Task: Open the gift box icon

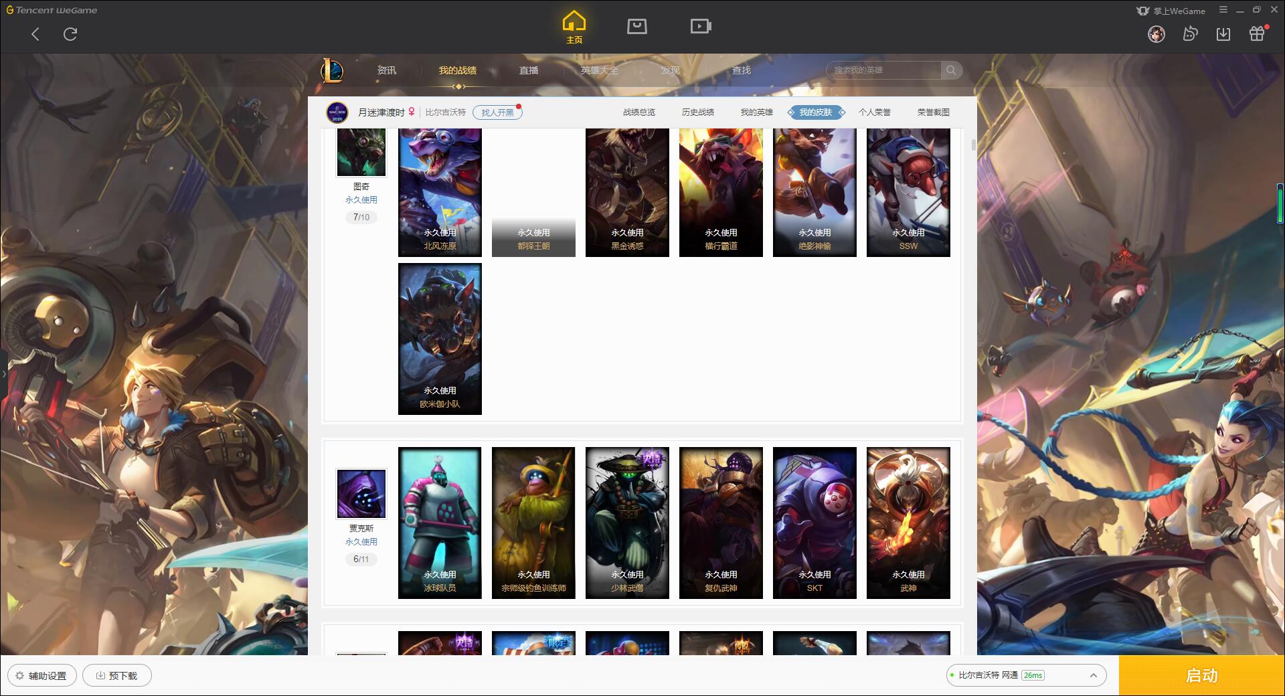Action: [x=1257, y=33]
